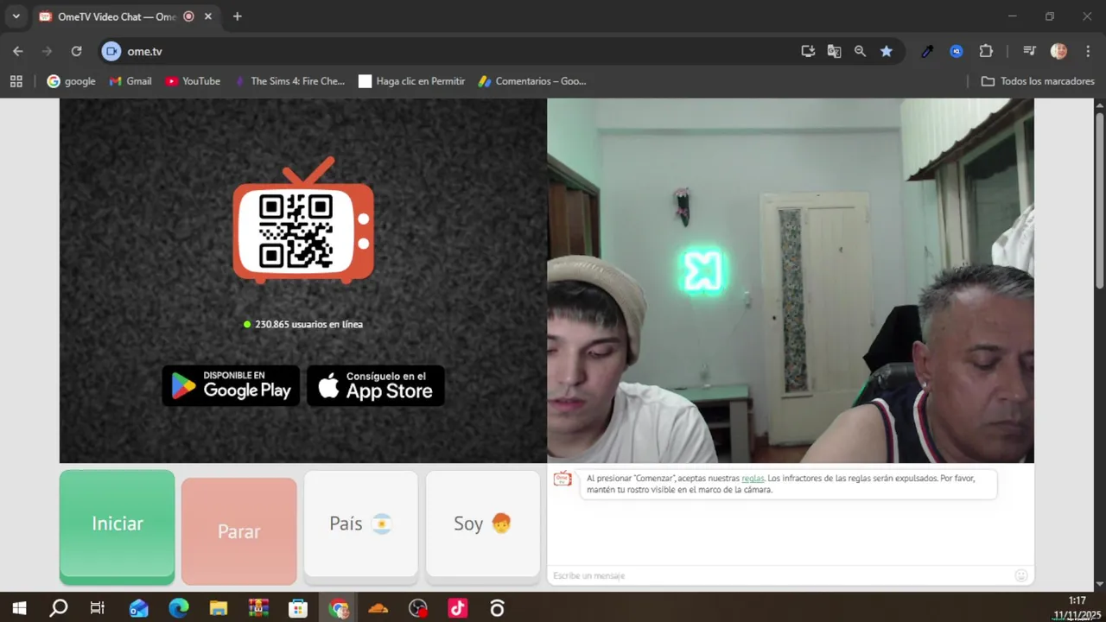Reload the ome.tv page
The width and height of the screenshot is (1106, 622).
tap(76, 51)
